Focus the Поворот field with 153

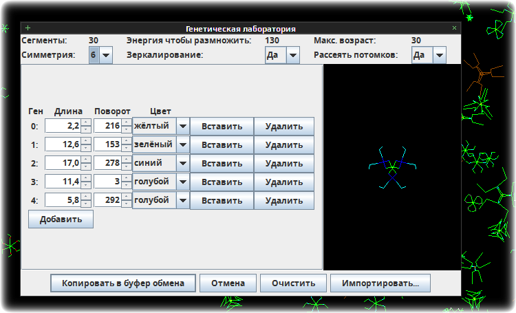[108, 144]
